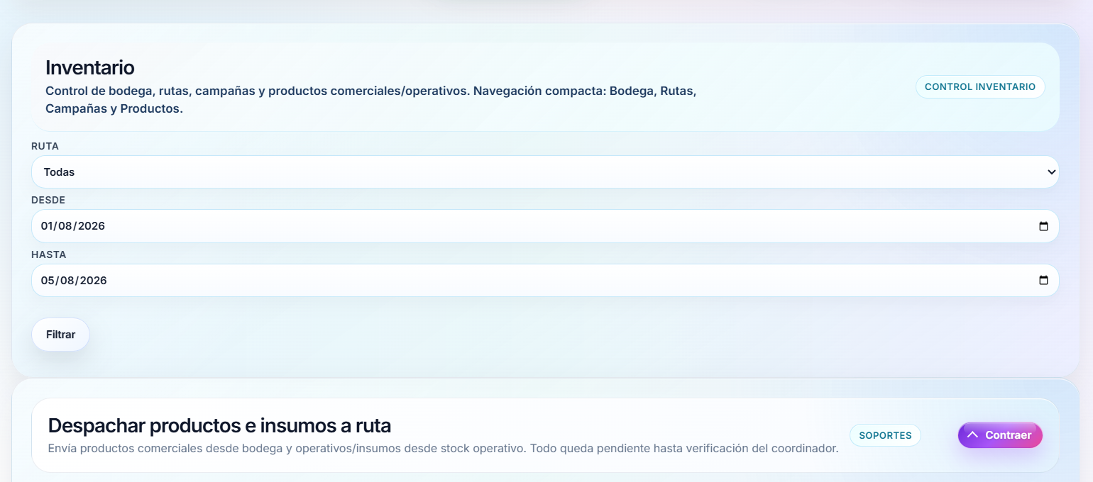The height and width of the screenshot is (482, 1093).
Task: Click the RUTA field label
Action: click(x=45, y=146)
